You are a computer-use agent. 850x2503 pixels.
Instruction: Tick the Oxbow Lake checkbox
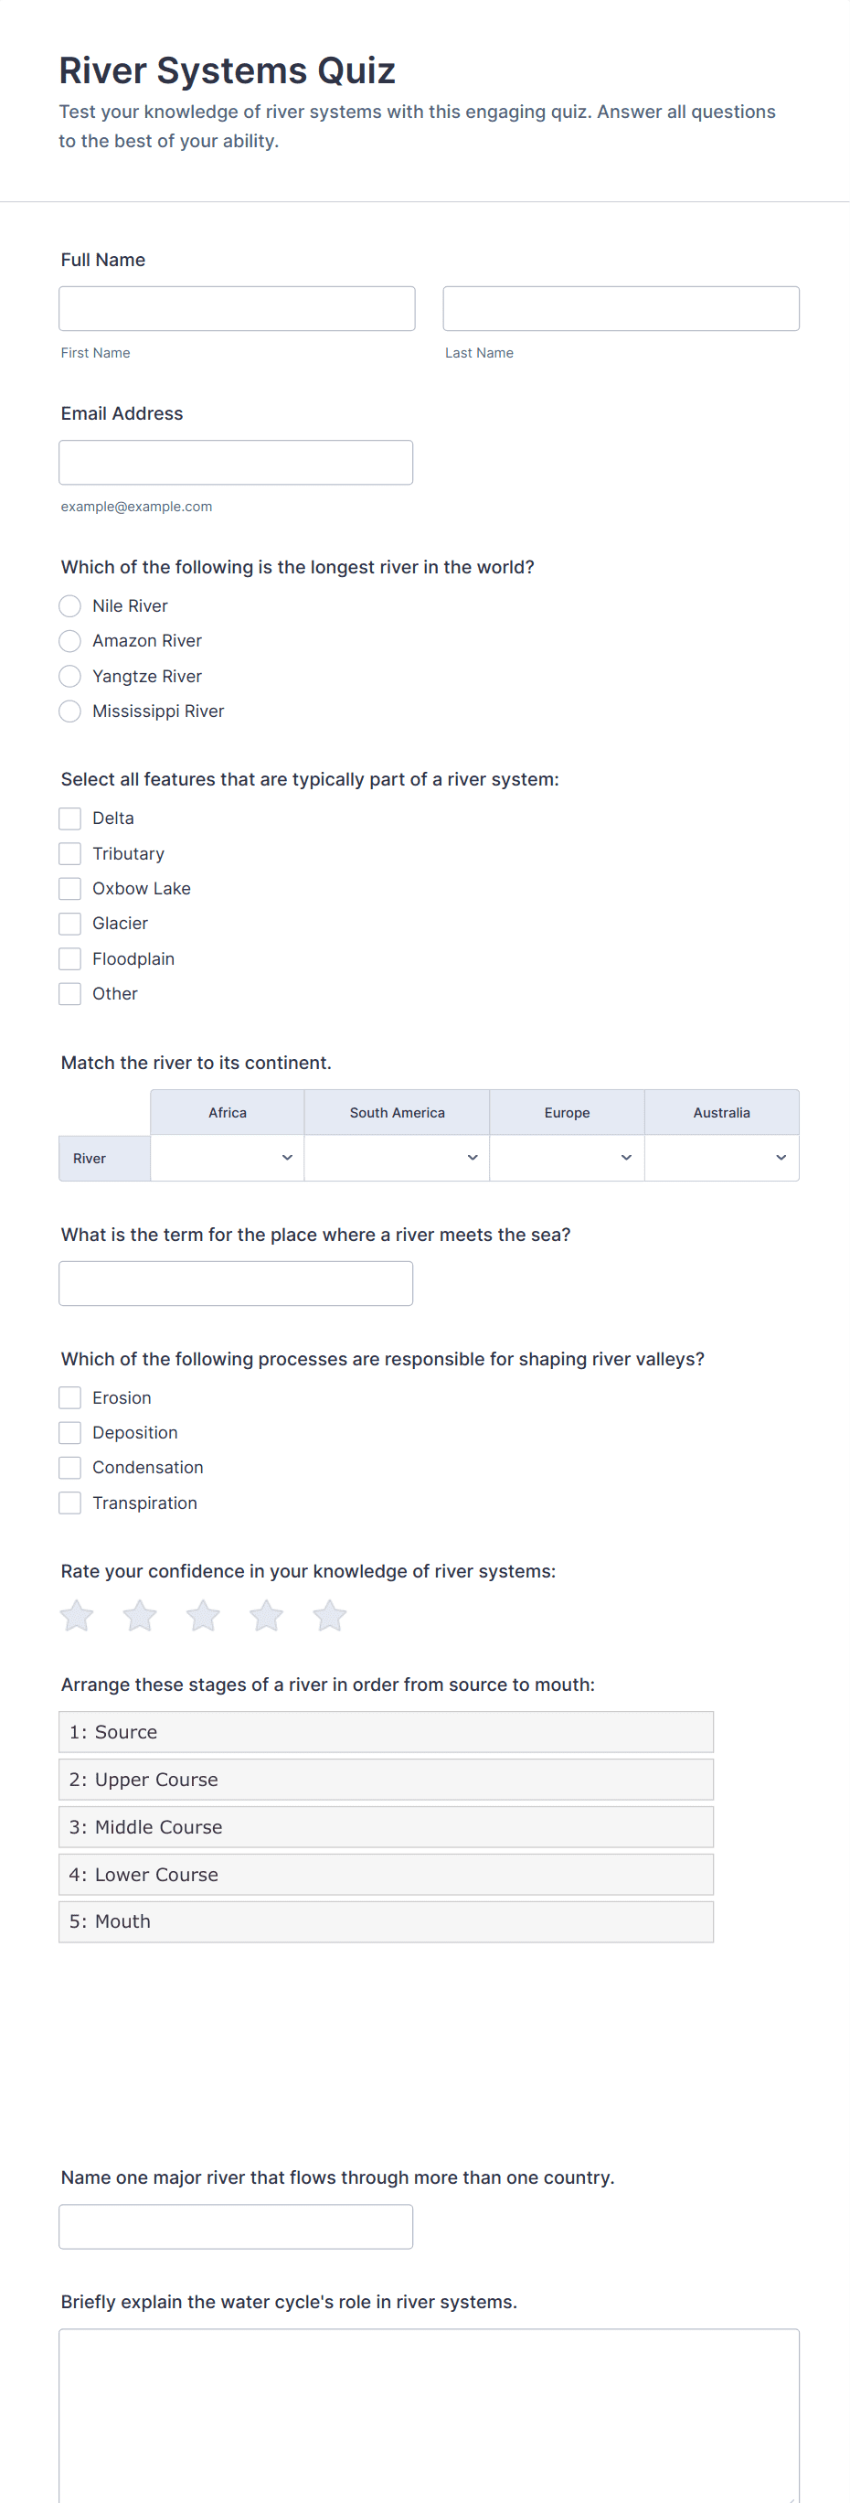click(70, 889)
